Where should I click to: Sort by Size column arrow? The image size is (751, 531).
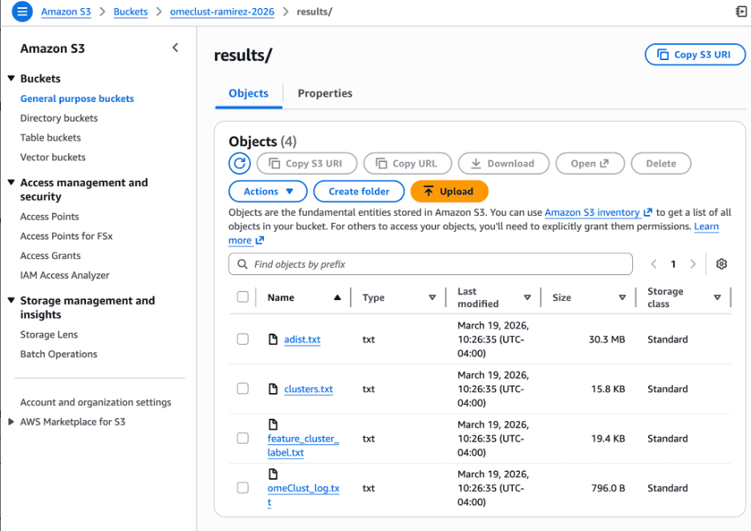[622, 298]
